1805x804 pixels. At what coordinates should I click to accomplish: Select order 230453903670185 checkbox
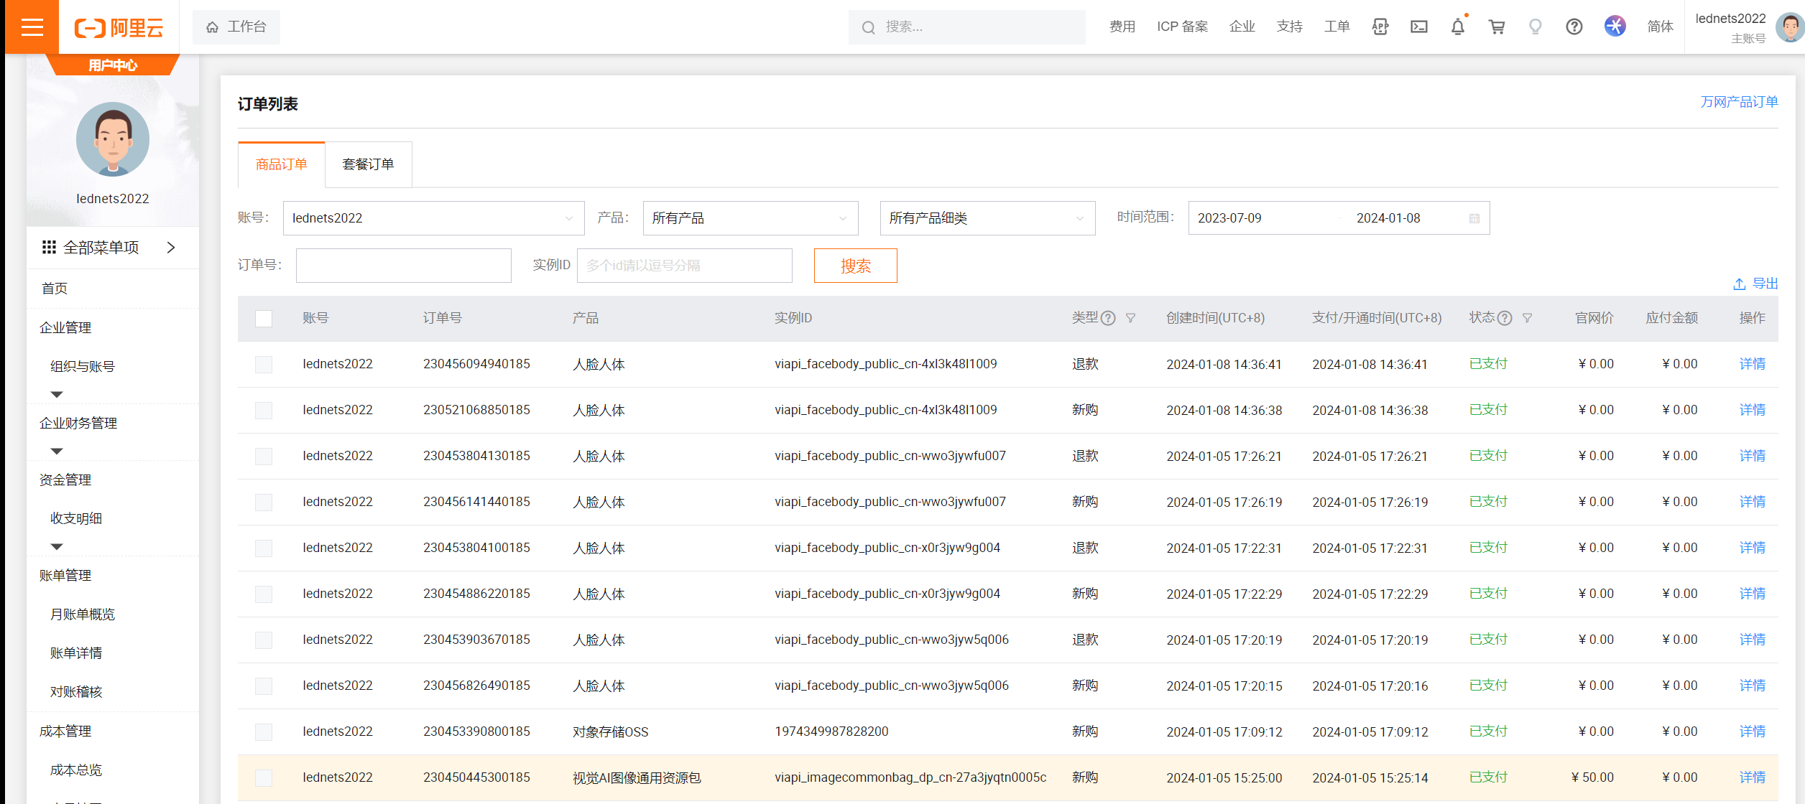[264, 640]
